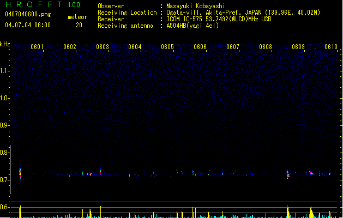
Task: Click the date stamp 04.07.04 06:00
Action: 28,25
